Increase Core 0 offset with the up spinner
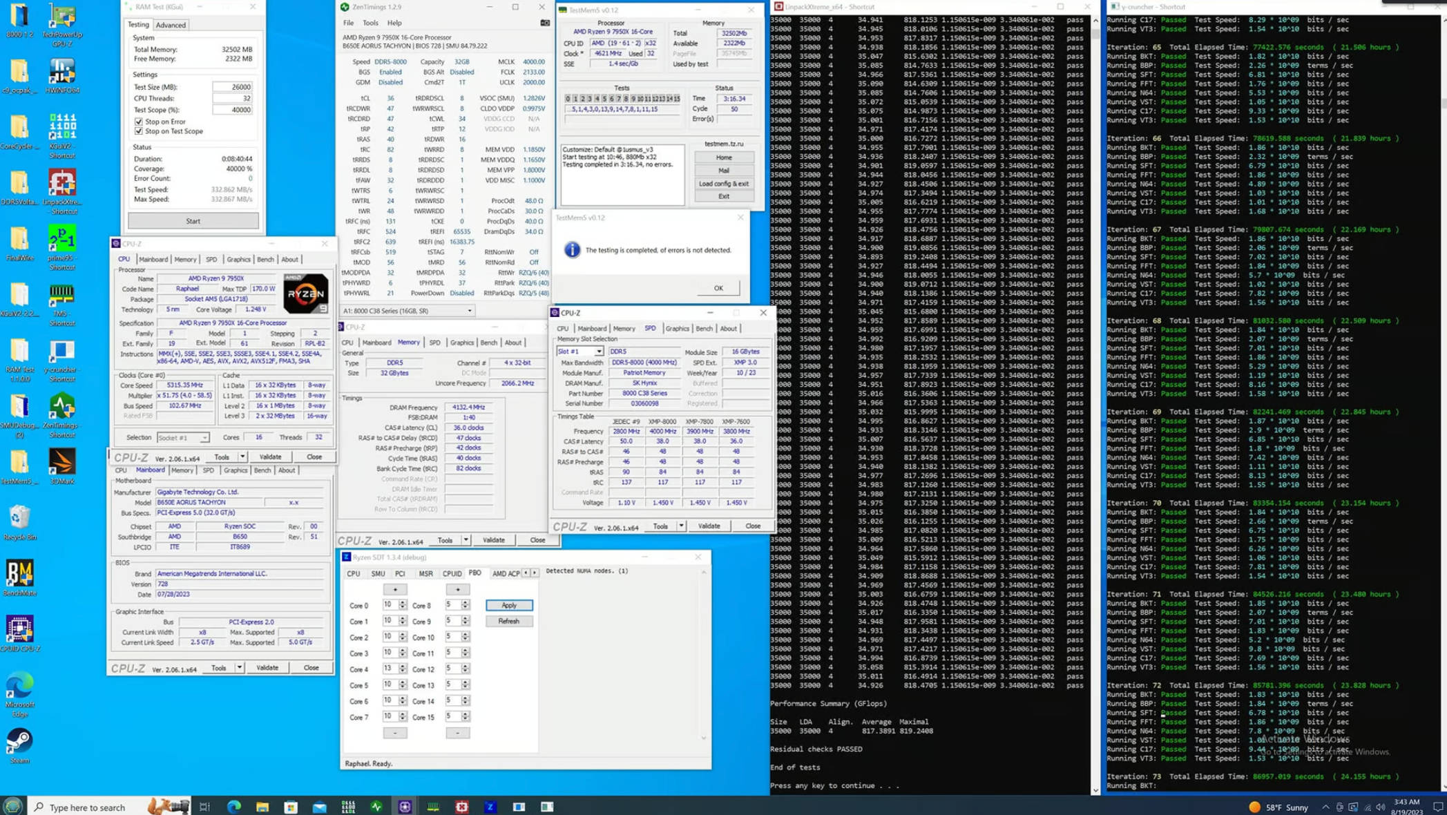The width and height of the screenshot is (1447, 815). pyautogui.click(x=403, y=602)
